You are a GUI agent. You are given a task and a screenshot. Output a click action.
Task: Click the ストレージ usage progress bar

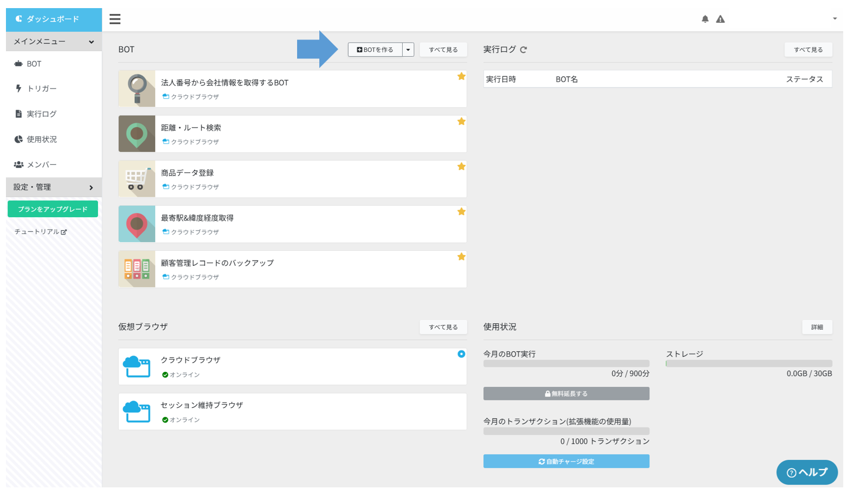[x=750, y=363]
